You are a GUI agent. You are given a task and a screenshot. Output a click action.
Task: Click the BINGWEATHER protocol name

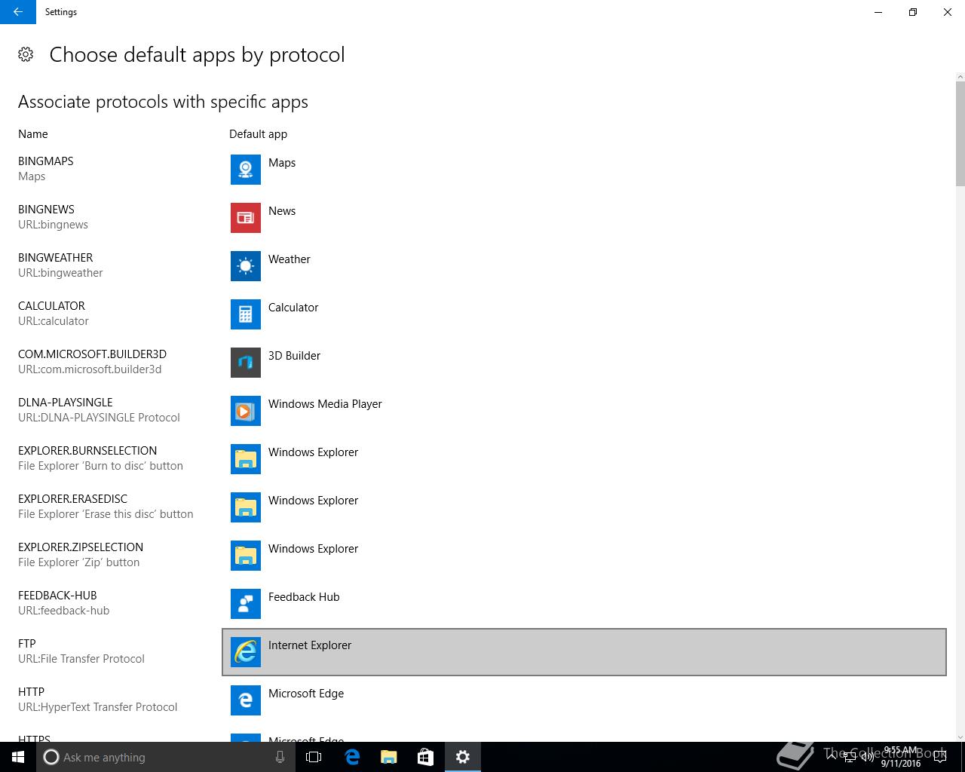click(x=56, y=258)
